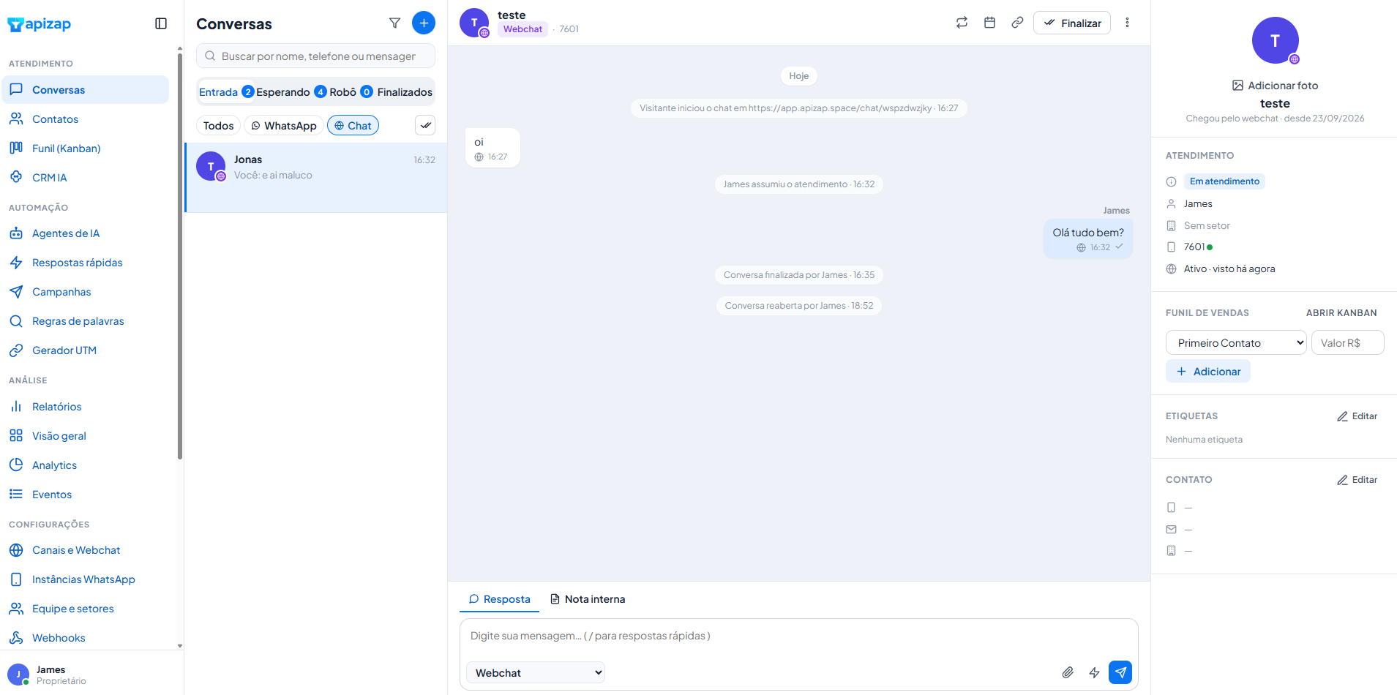Go to Eventos list

point(85,495)
